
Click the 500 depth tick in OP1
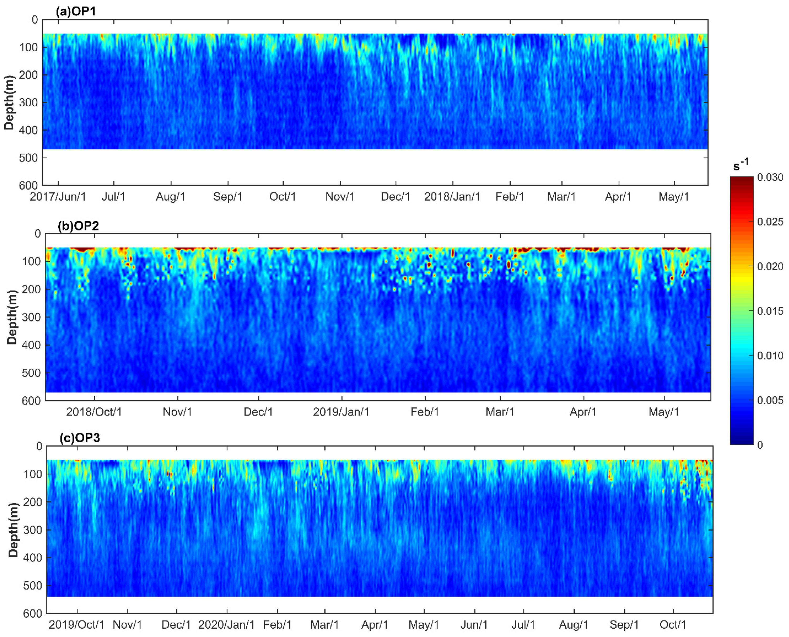tap(29, 158)
